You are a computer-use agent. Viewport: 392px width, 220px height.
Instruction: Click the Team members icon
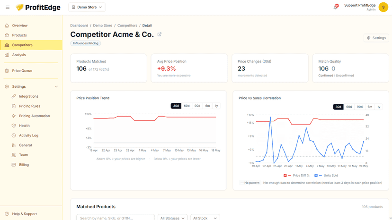coord(14,155)
